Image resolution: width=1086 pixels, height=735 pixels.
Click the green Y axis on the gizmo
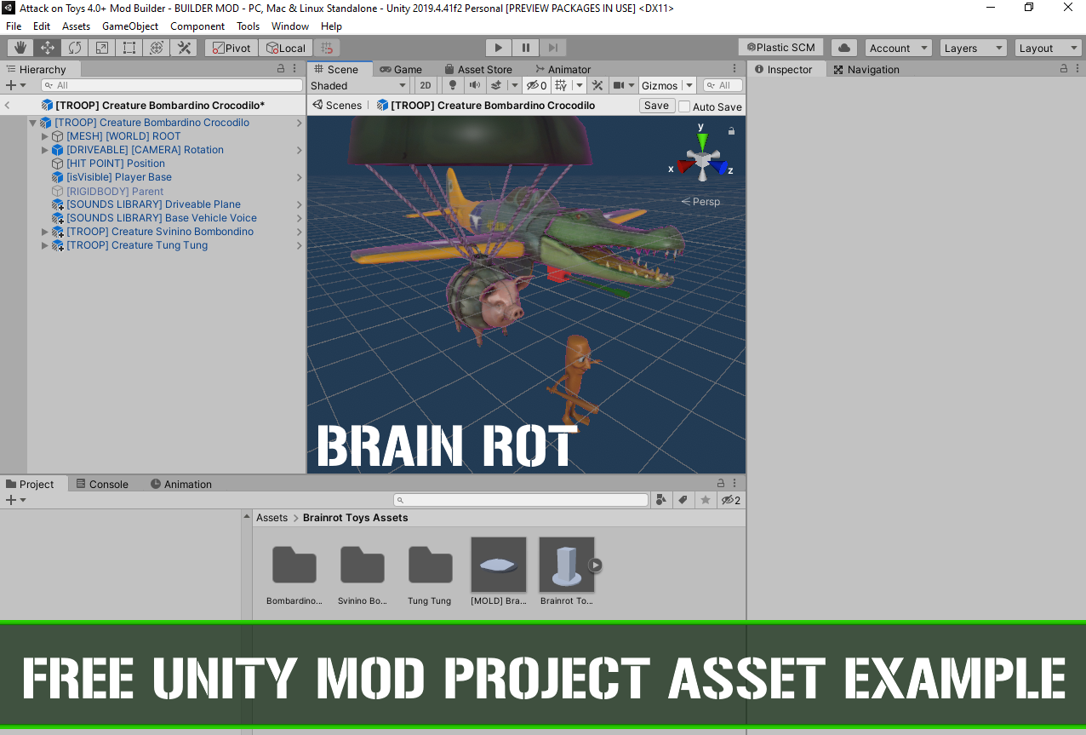point(702,139)
